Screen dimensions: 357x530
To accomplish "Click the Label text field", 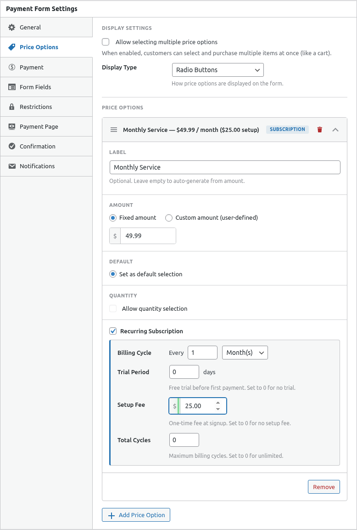I will (x=225, y=167).
